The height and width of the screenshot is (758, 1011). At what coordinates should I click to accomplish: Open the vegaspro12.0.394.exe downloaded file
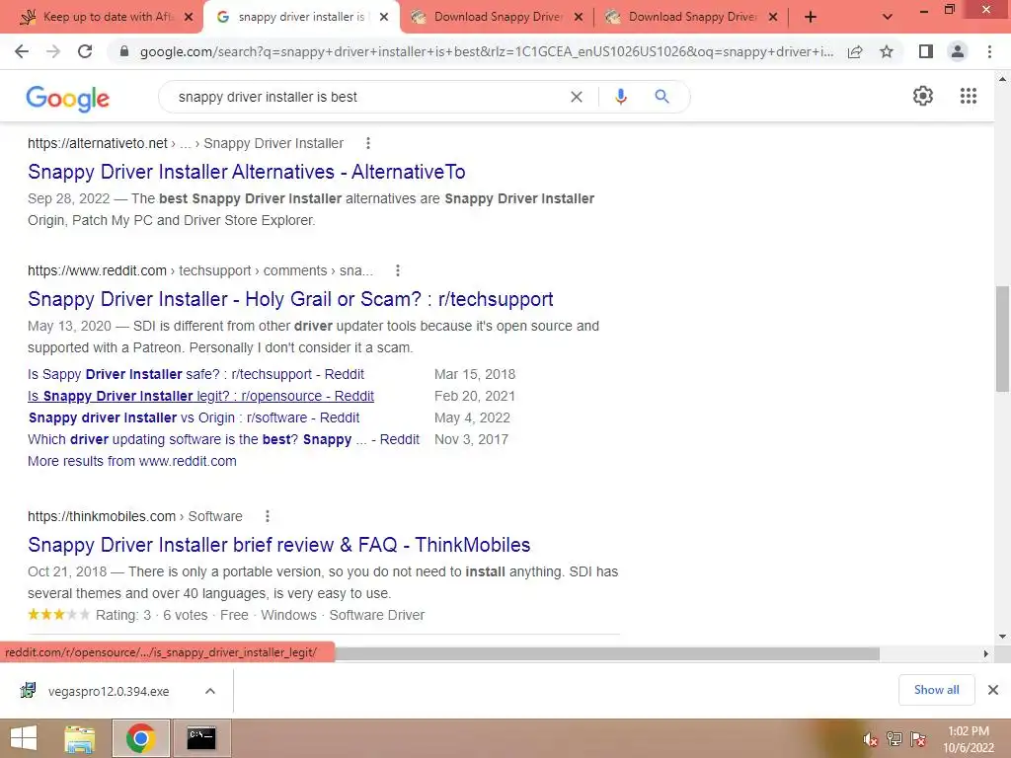pyautogui.click(x=109, y=691)
